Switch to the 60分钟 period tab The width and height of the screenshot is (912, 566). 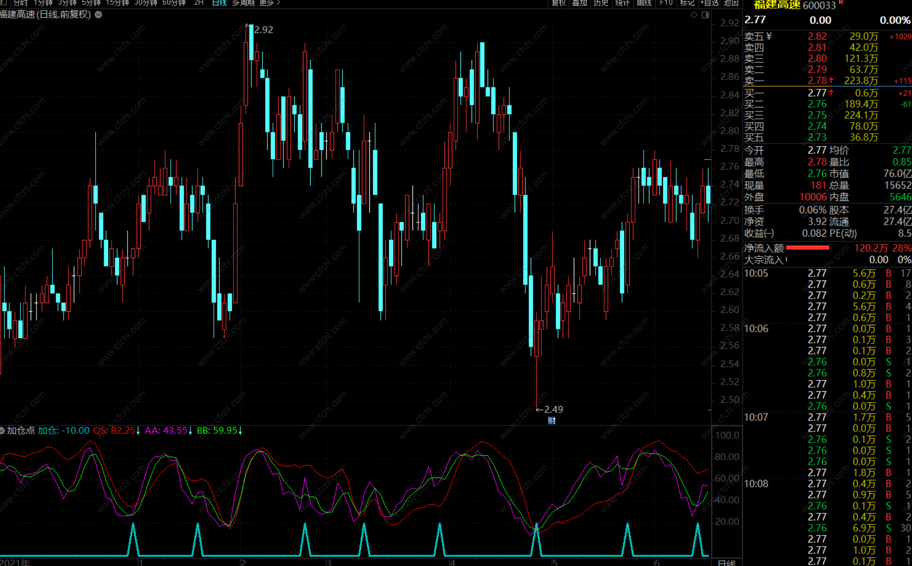click(x=174, y=3)
